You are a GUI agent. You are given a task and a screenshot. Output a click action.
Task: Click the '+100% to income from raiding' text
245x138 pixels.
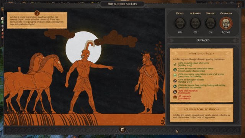(x=202, y=86)
